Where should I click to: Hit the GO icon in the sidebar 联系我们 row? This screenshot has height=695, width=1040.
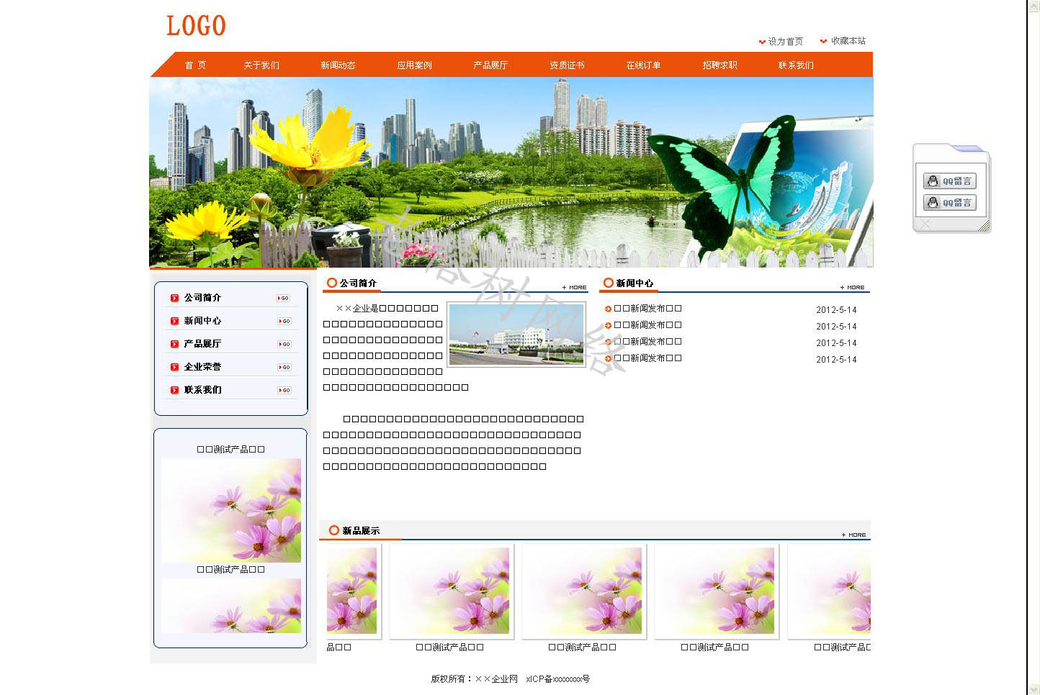pyautogui.click(x=284, y=390)
